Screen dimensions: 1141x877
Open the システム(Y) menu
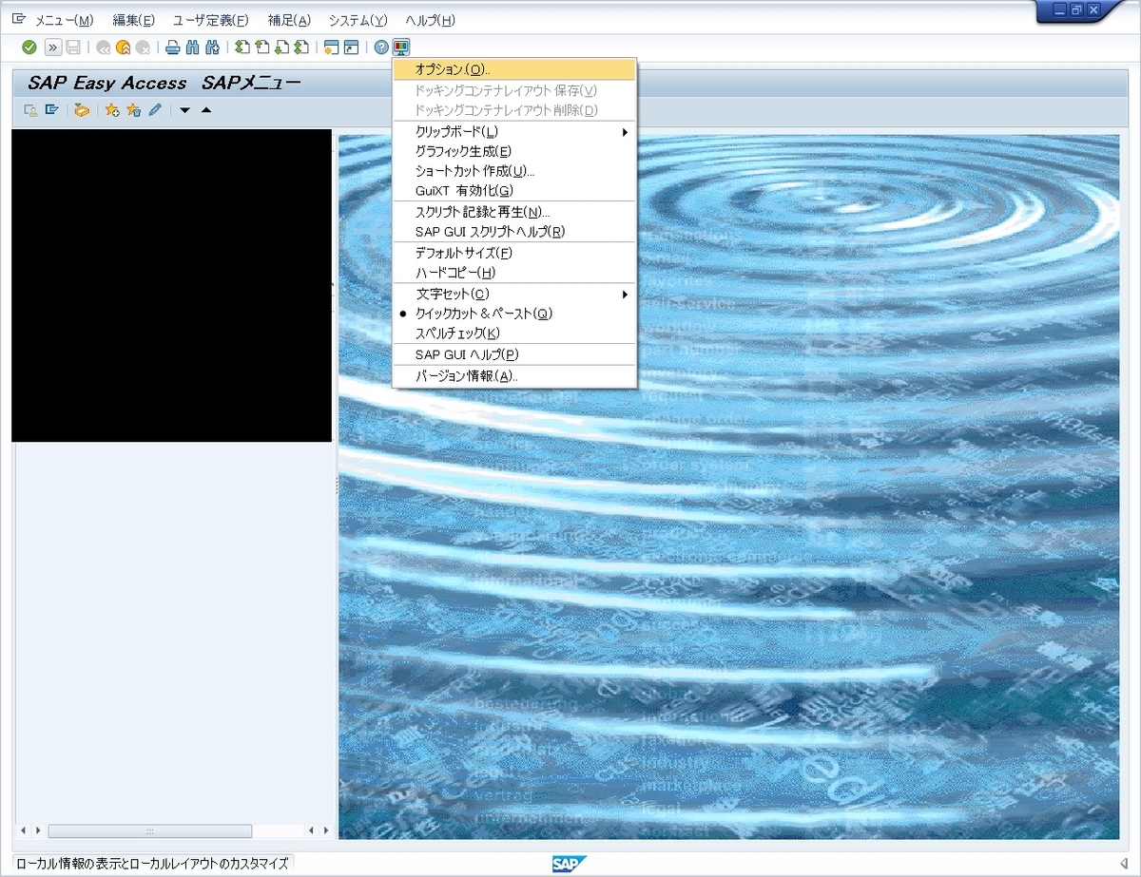tap(358, 20)
